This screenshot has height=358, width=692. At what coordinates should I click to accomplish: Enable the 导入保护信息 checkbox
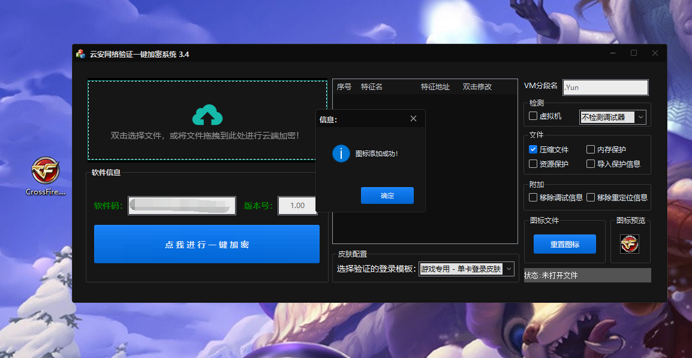pyautogui.click(x=591, y=164)
